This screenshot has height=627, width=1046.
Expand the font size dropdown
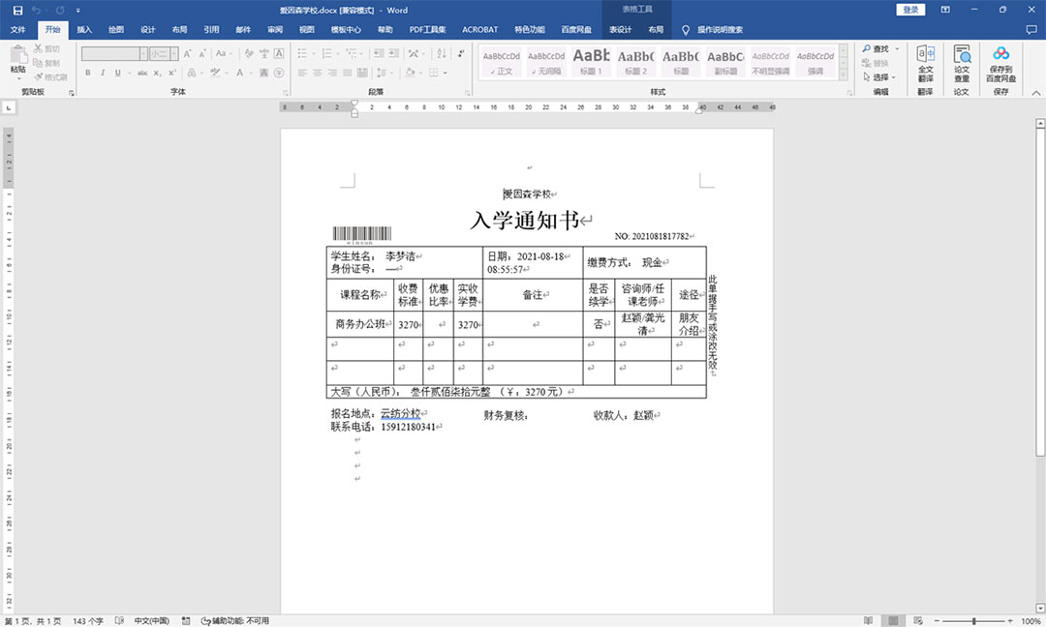pyautogui.click(x=173, y=54)
